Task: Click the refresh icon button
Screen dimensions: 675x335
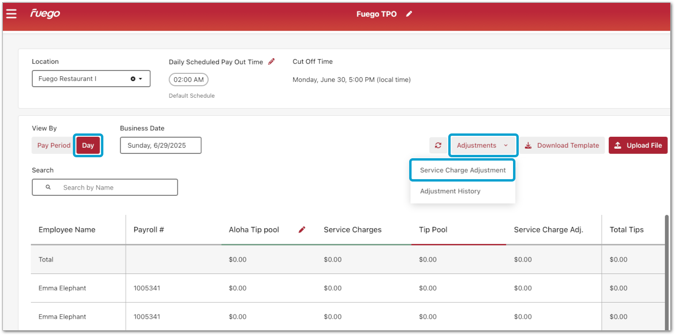Action: pos(438,145)
